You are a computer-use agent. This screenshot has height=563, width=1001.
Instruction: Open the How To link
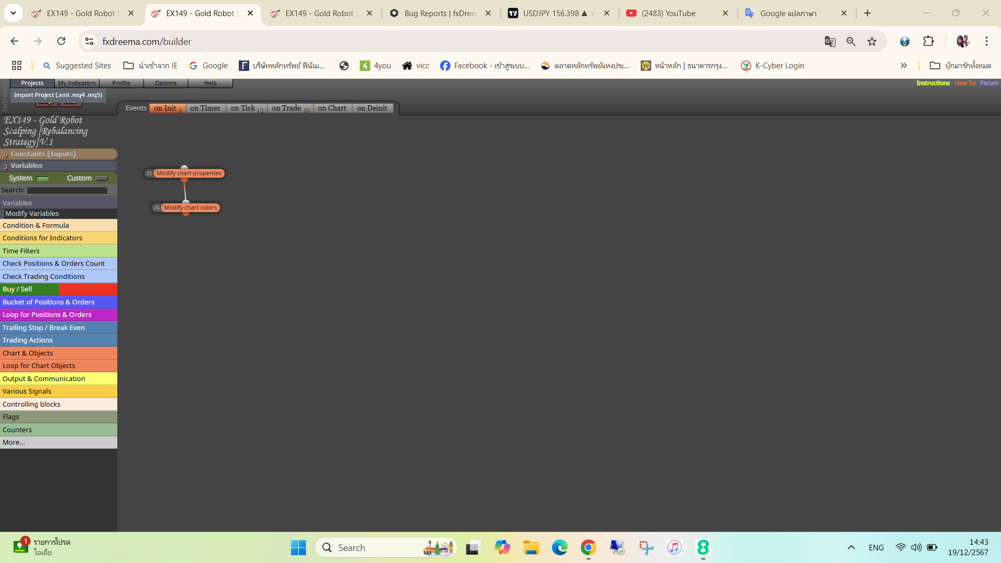pyautogui.click(x=965, y=83)
